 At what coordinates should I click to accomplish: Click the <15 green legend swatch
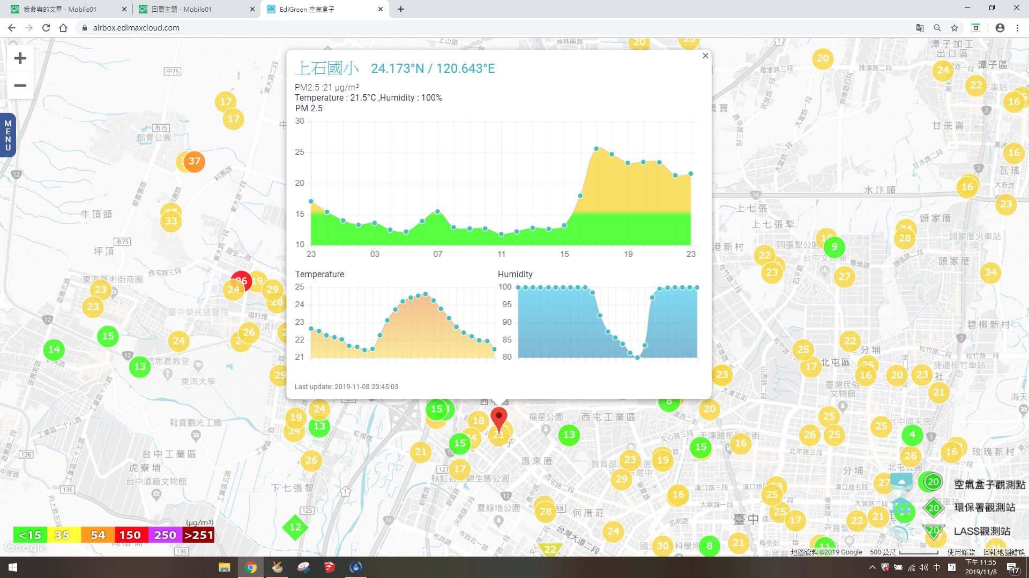point(30,535)
